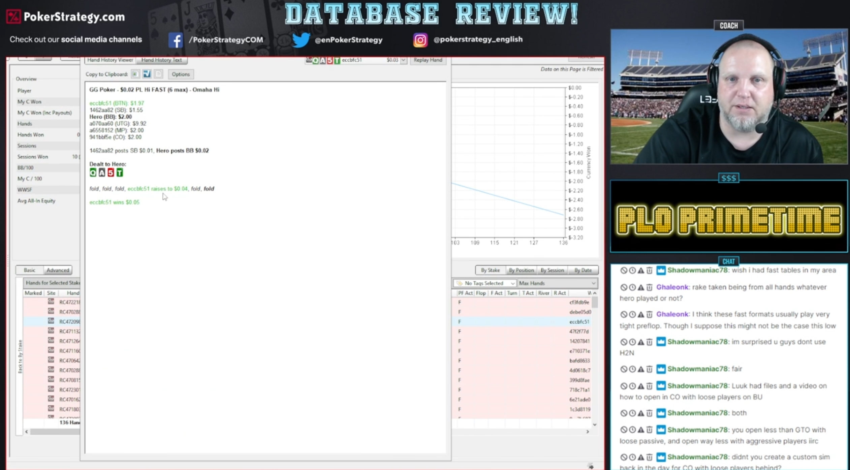Click the blue forum-format Copy to Clipboard icon

147,74
